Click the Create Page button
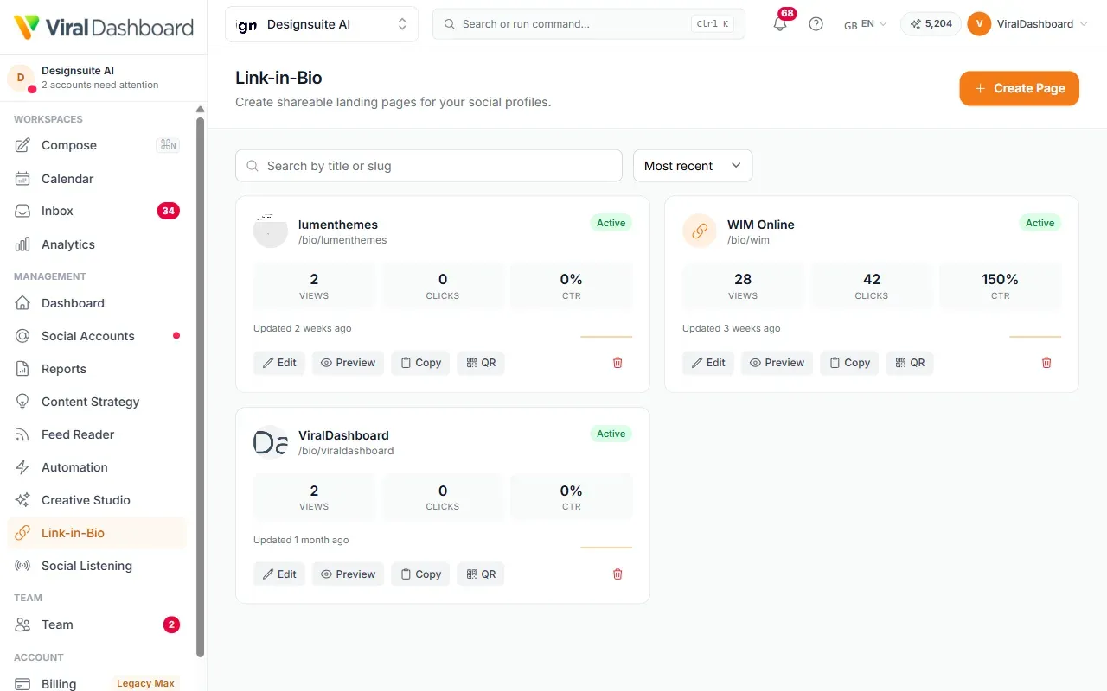 (x=1020, y=88)
